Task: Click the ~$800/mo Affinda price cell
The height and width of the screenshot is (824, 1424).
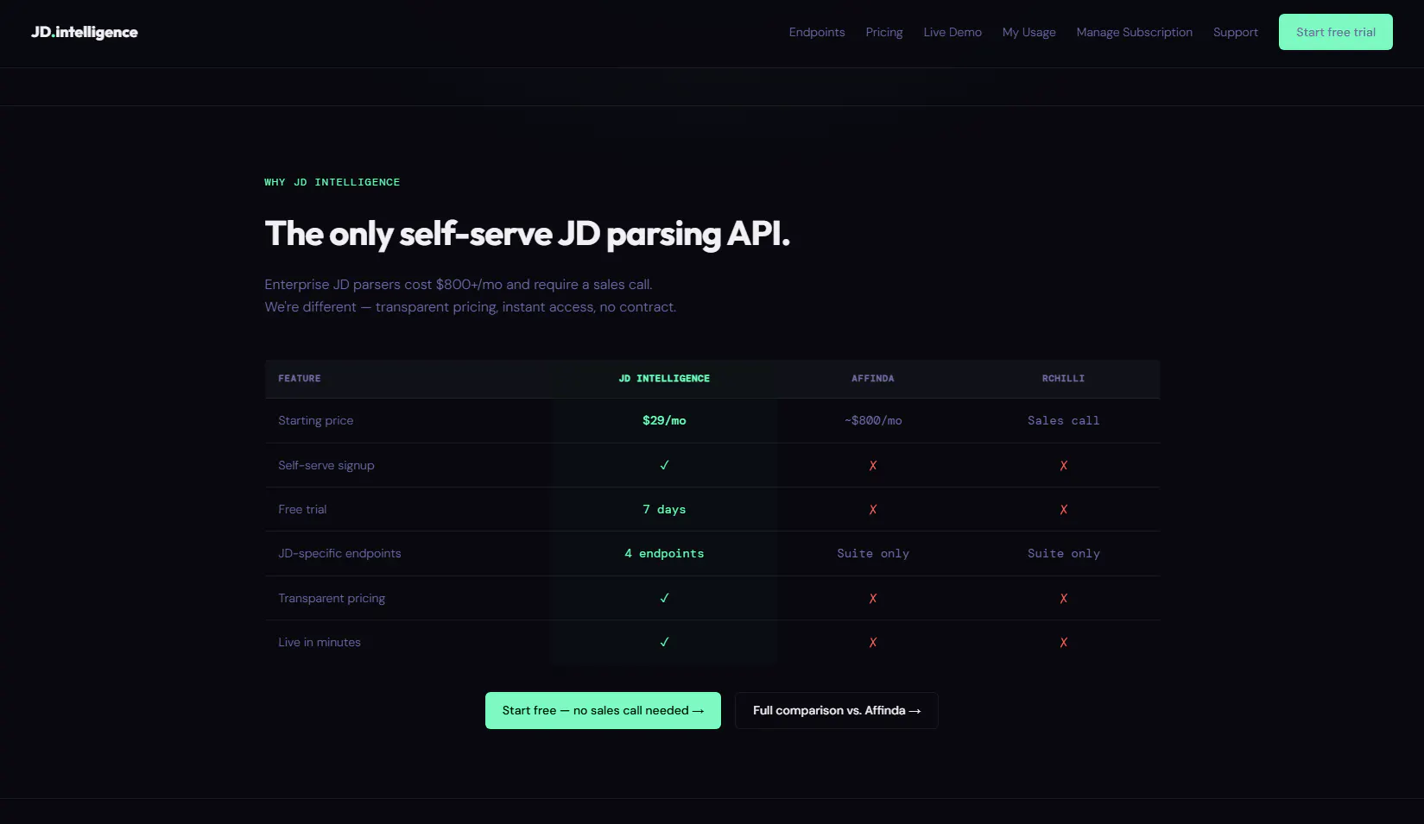Action: click(873, 420)
